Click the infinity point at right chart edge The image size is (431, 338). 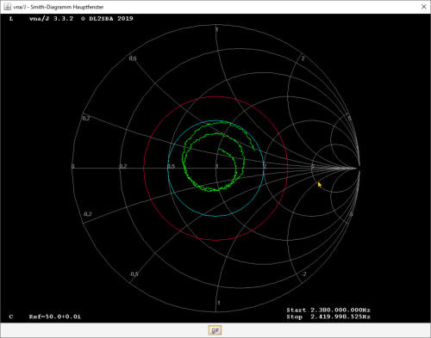point(359,168)
